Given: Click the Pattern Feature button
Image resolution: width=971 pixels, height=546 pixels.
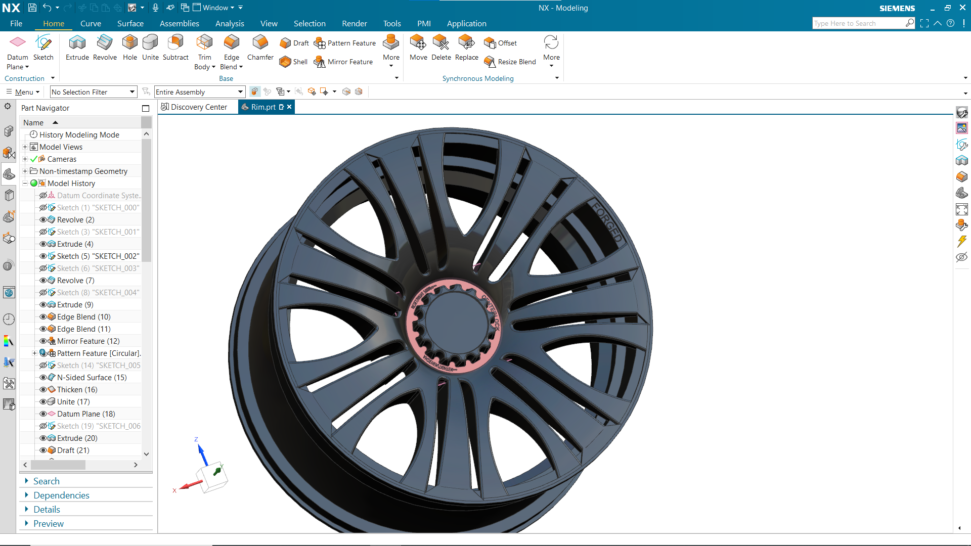Looking at the screenshot, I should coord(345,43).
